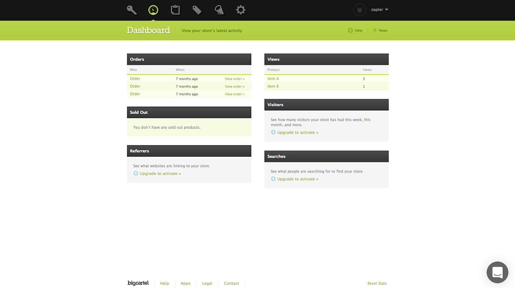Click the Visitors panel header
This screenshot has height=288, width=515.
(x=327, y=105)
